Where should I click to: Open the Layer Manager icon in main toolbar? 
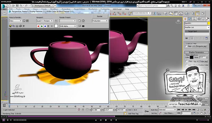point(165,13)
